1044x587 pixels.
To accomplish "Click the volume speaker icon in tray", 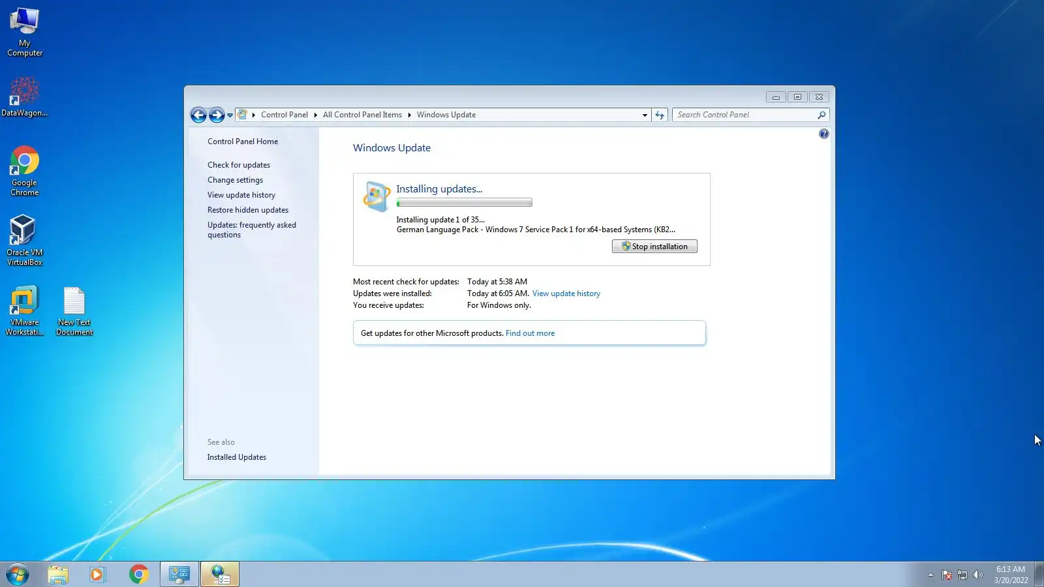I will click(x=977, y=575).
